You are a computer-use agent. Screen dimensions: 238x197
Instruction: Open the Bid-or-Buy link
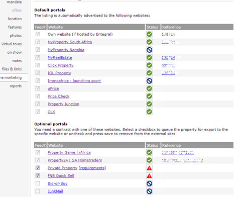coord(58,183)
